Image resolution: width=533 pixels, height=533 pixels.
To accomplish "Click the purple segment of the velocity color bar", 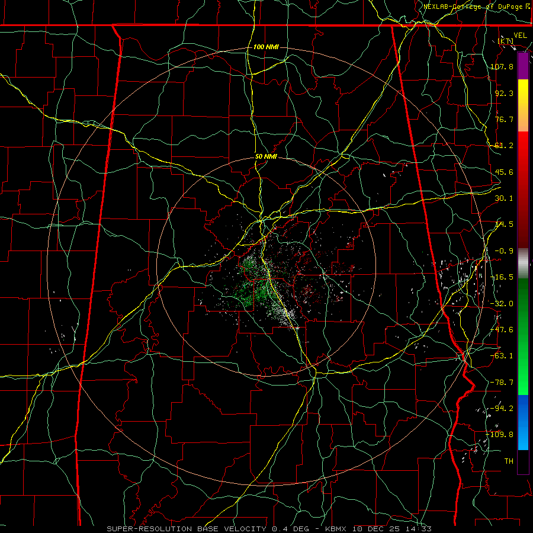I will tap(523, 66).
